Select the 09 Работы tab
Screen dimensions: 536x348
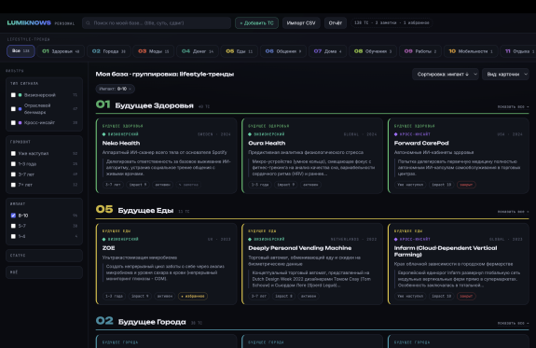[420, 51]
